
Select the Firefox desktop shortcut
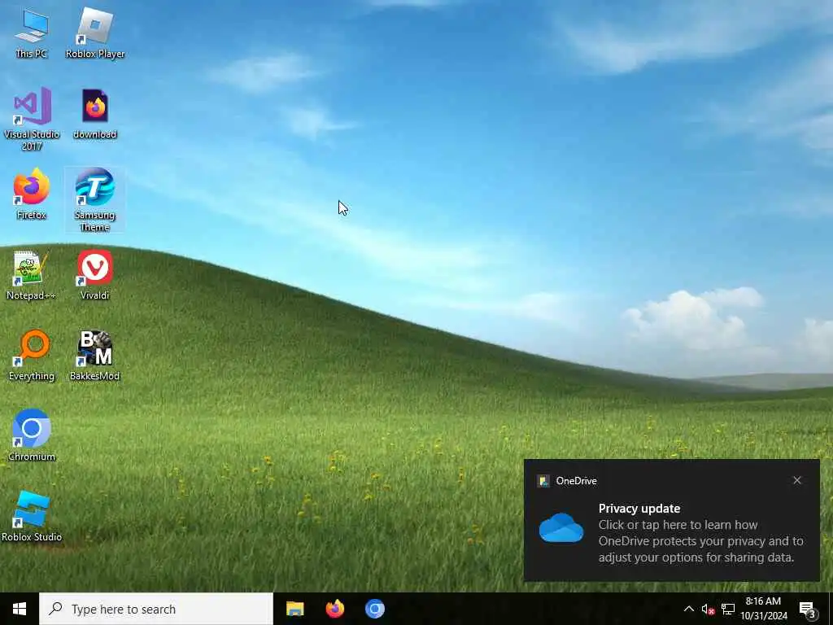click(x=32, y=194)
